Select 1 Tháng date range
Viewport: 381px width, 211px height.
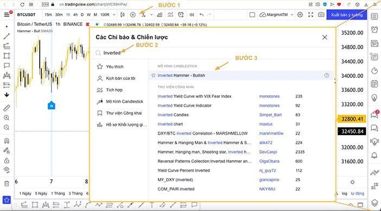[58, 193]
